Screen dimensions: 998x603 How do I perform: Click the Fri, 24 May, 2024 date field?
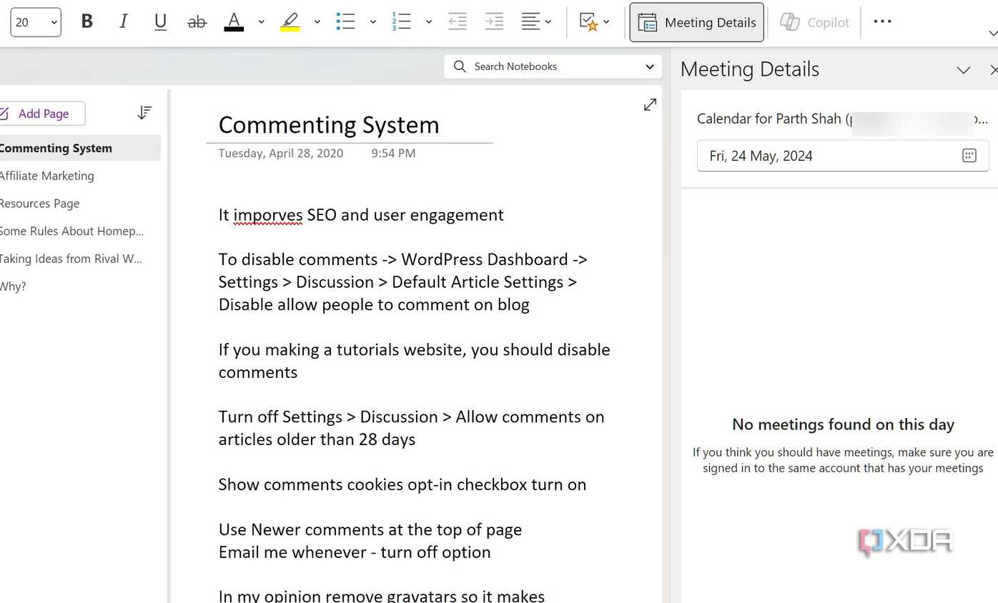point(843,156)
